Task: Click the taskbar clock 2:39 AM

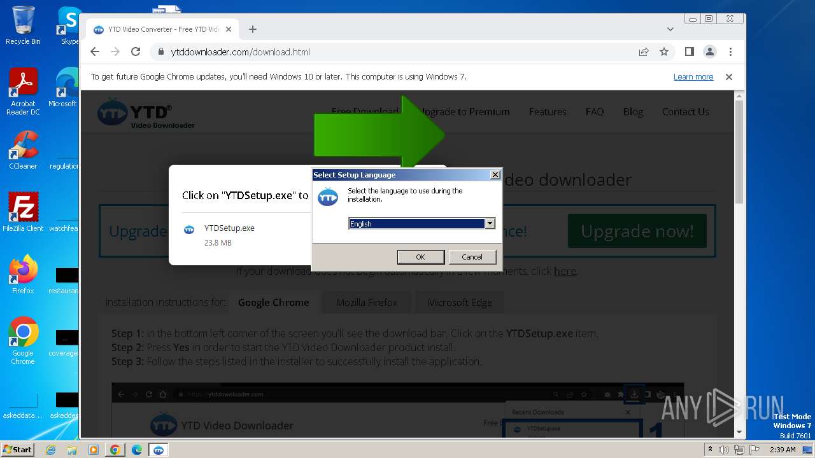Action: 782,450
